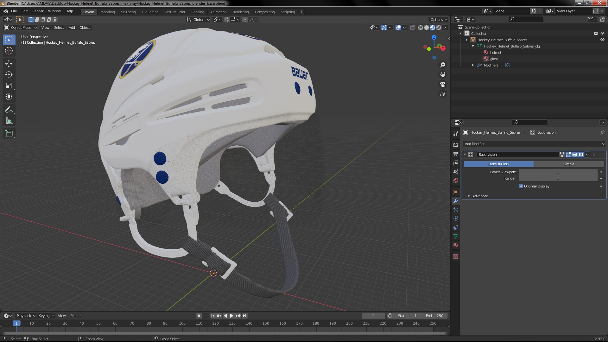This screenshot has width=608, height=342.
Task: Open the Add Modifier dropdown
Action: click(534, 144)
